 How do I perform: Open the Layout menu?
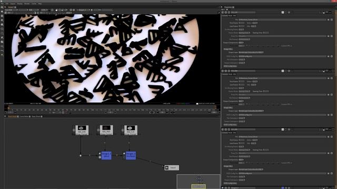pyautogui.click(x=13, y=4)
